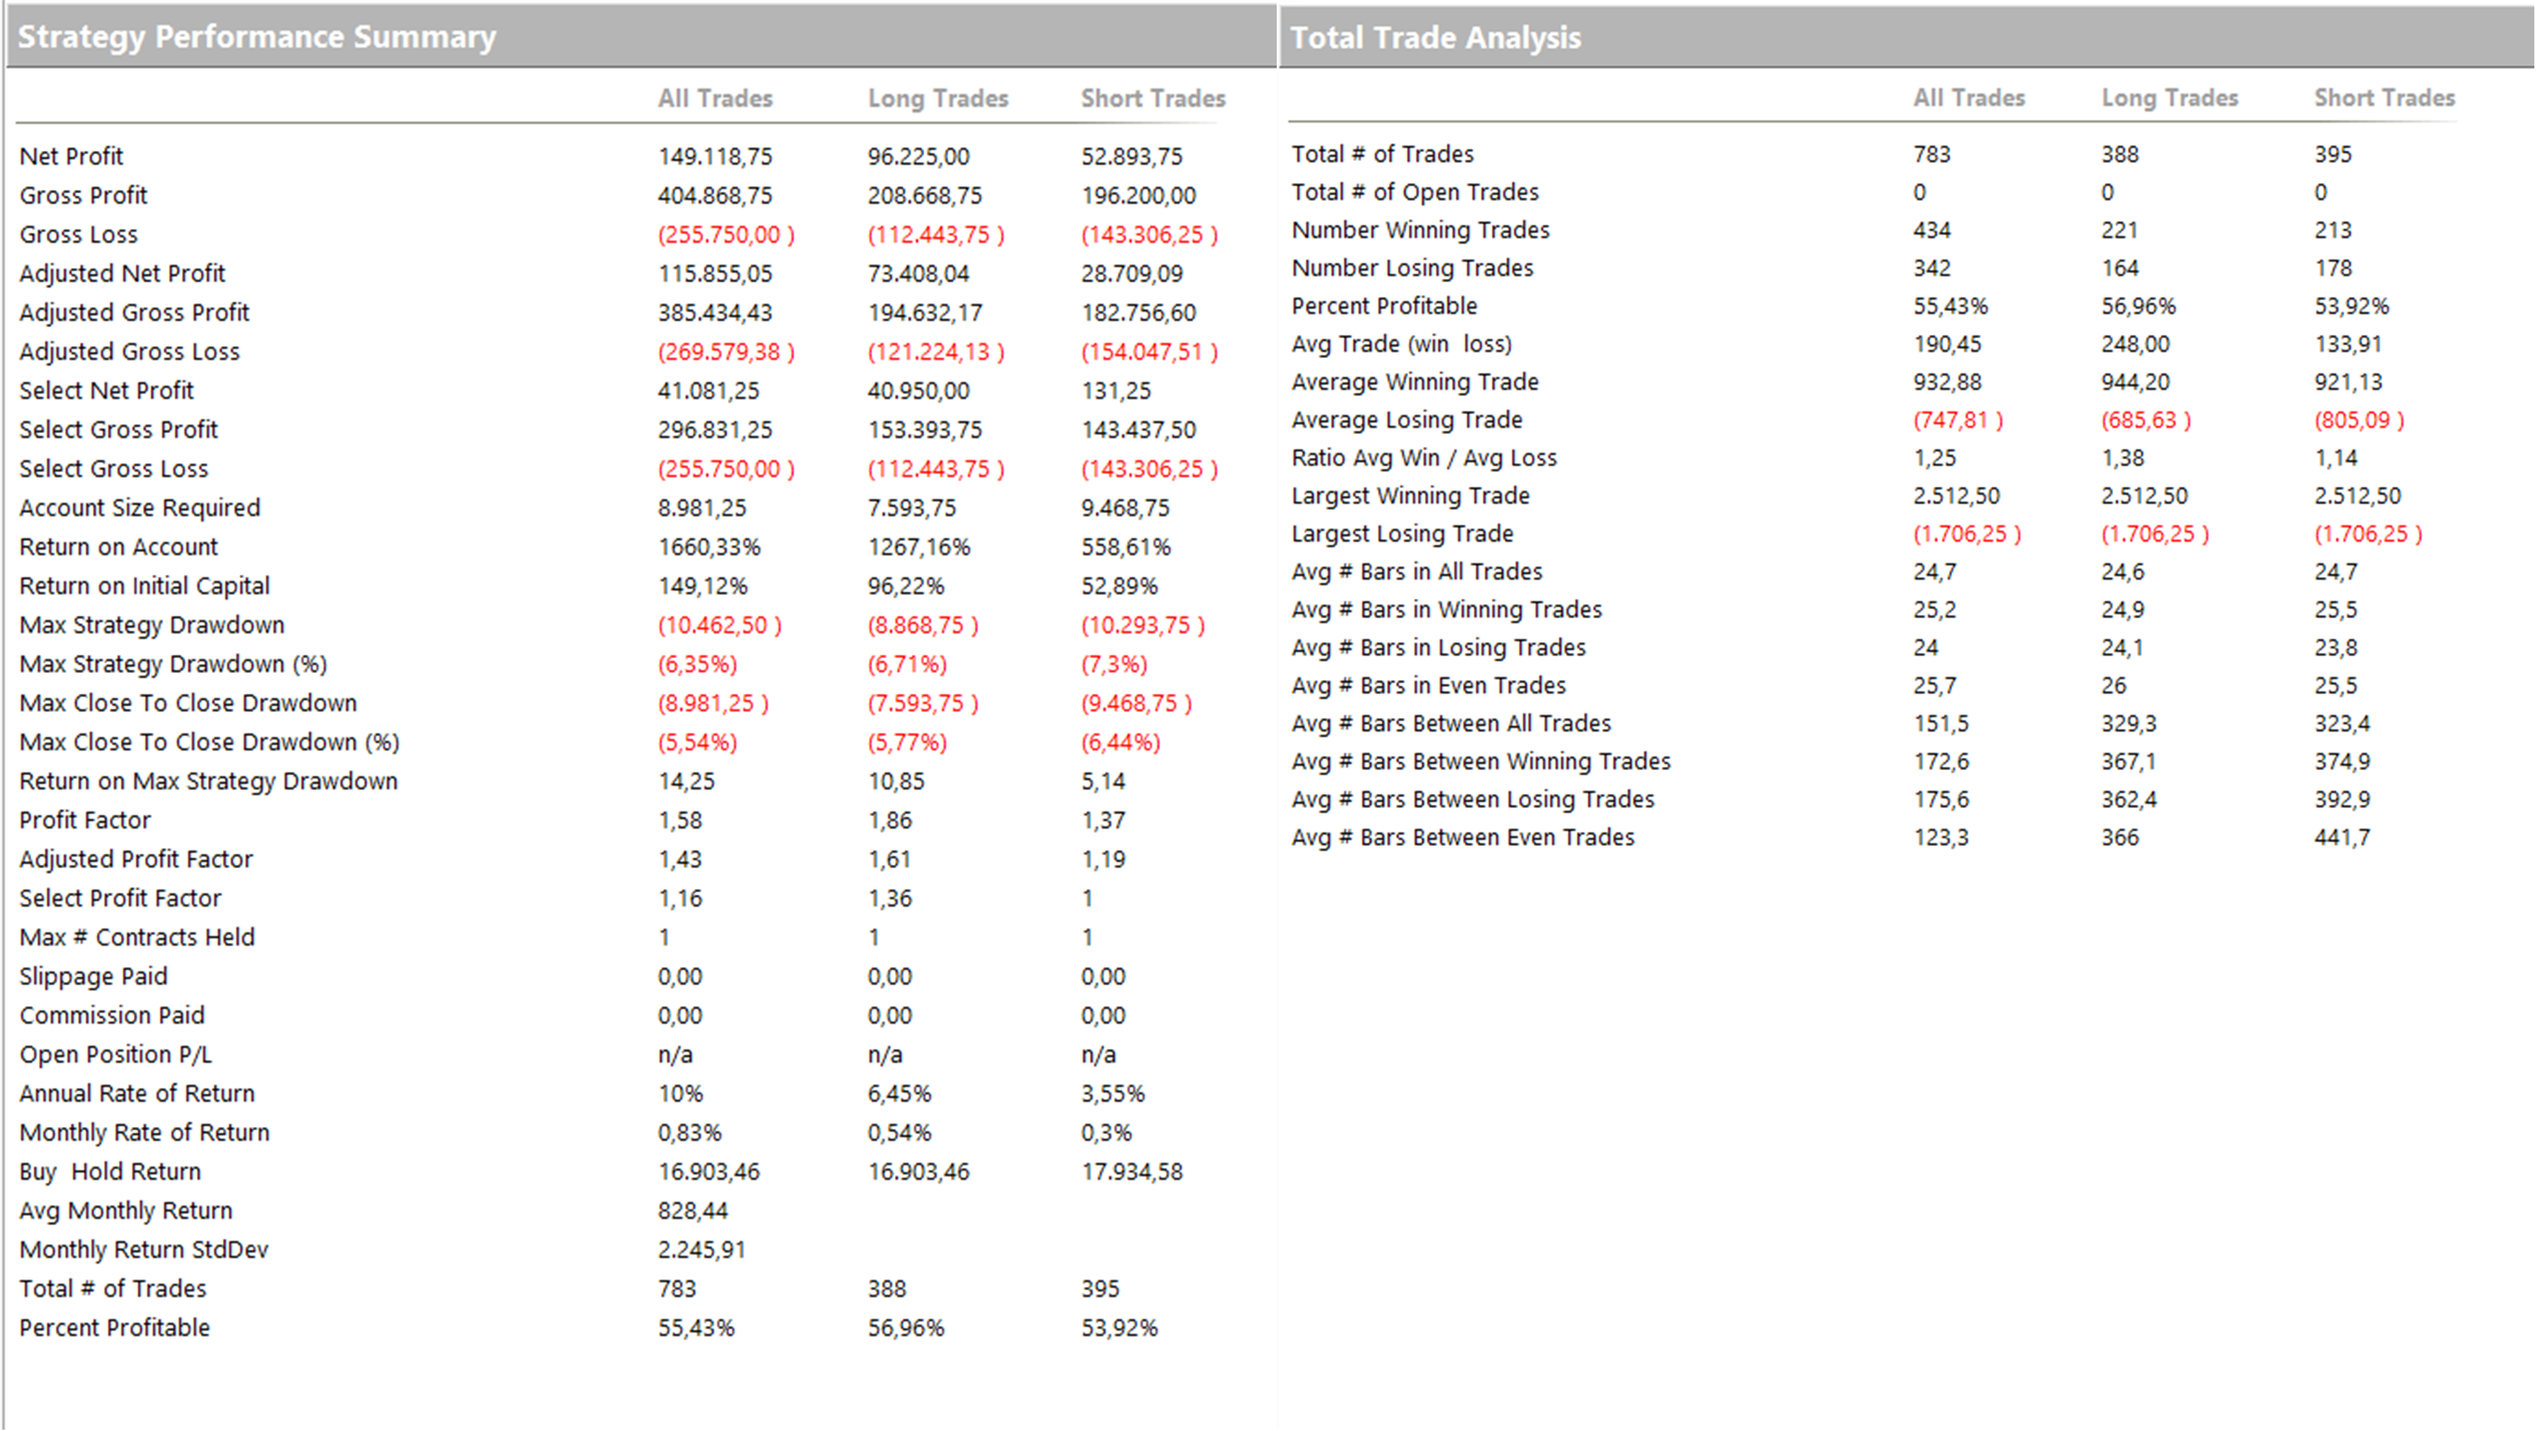The width and height of the screenshot is (2536, 1431).
Task: Click the Average Losing Trade label
Action: pyautogui.click(x=1407, y=420)
